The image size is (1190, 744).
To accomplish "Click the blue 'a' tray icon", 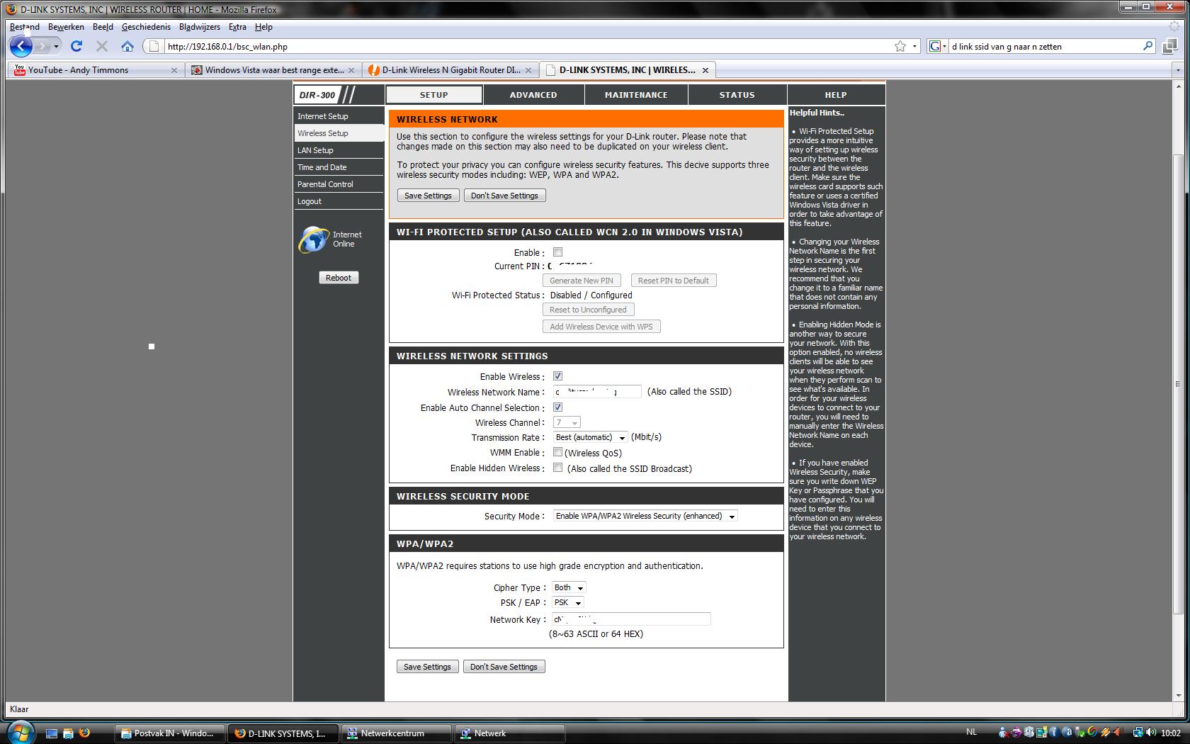I will pyautogui.click(x=1068, y=733).
